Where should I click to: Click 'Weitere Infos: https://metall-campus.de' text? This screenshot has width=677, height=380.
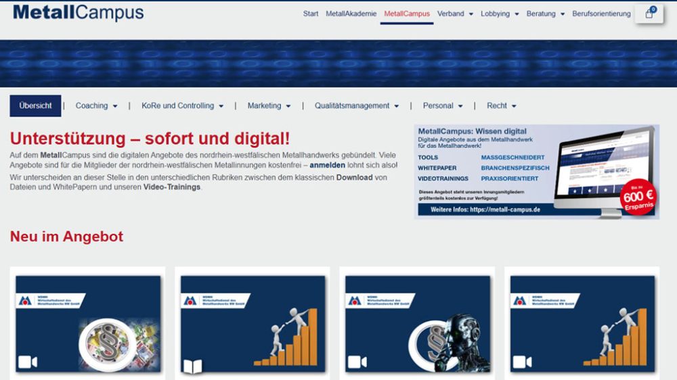click(485, 210)
